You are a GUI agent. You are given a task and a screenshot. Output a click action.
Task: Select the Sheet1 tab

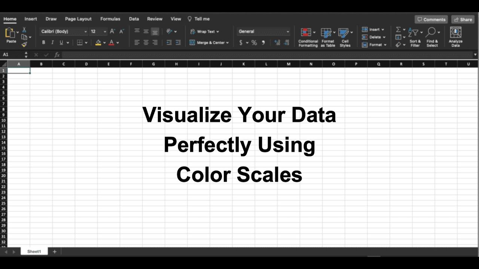tap(34, 251)
